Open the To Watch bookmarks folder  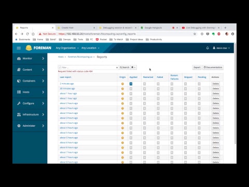pos(116,39)
